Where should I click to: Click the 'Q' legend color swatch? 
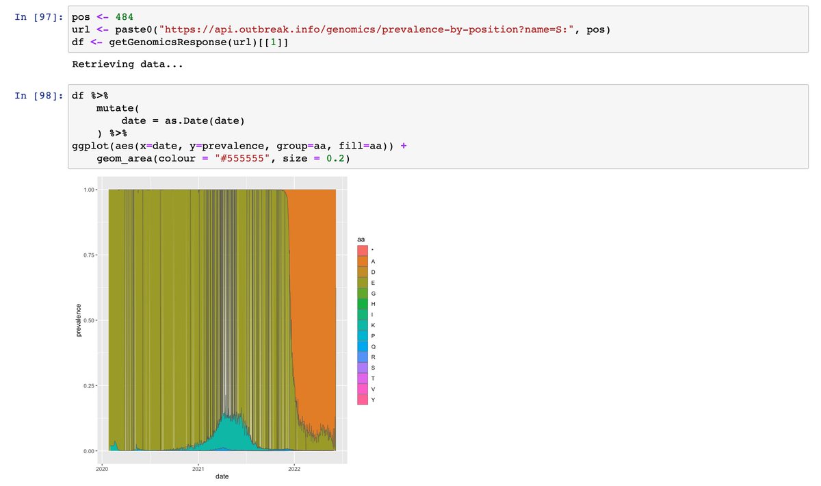point(363,346)
